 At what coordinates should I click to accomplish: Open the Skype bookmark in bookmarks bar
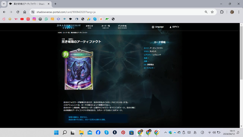point(95,19)
